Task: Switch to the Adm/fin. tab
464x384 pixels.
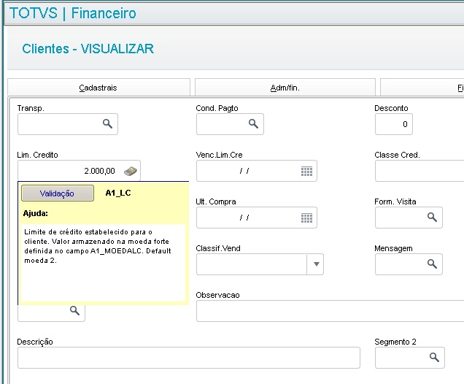Action: tap(285, 88)
